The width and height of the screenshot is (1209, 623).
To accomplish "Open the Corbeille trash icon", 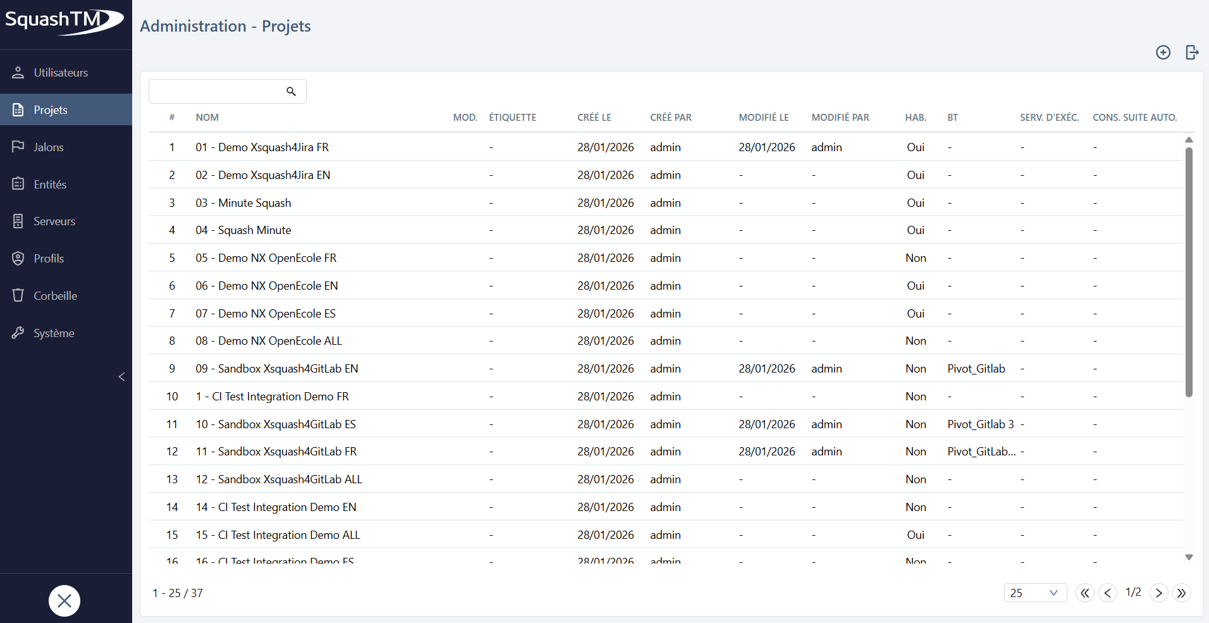I will tap(17, 295).
